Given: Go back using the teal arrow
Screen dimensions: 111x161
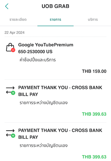Looking at the screenshot, I should [x=7, y=6].
